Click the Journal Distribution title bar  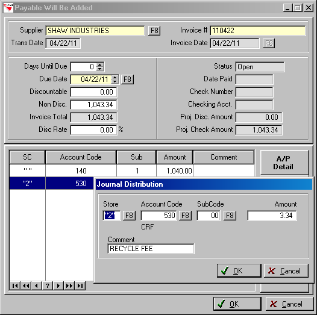(x=204, y=184)
